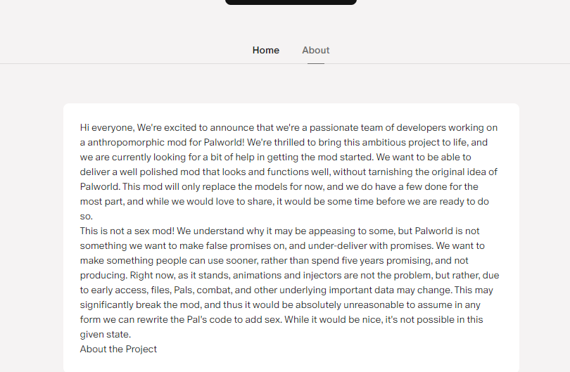Viewport: 570px width, 372px height.
Task: Click the "given state." line
Action: 106,335
